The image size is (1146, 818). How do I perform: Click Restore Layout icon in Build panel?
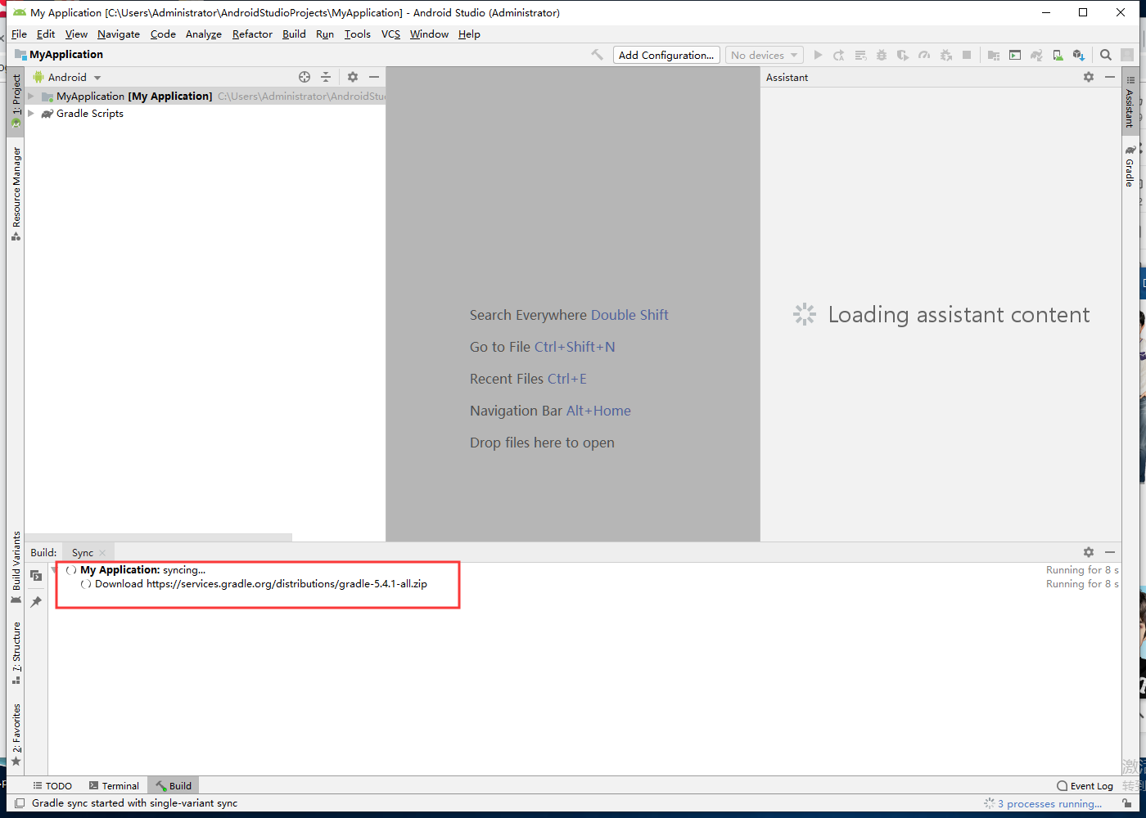tap(36, 576)
